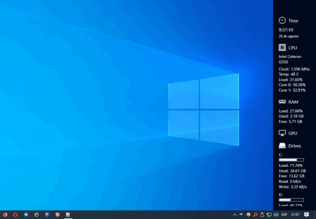
Task: Click the RAM module icon in sidebar
Action: tap(282, 101)
